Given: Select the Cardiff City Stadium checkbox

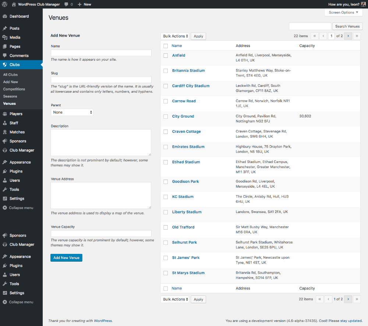Looking at the screenshot, I should tap(166, 86).
